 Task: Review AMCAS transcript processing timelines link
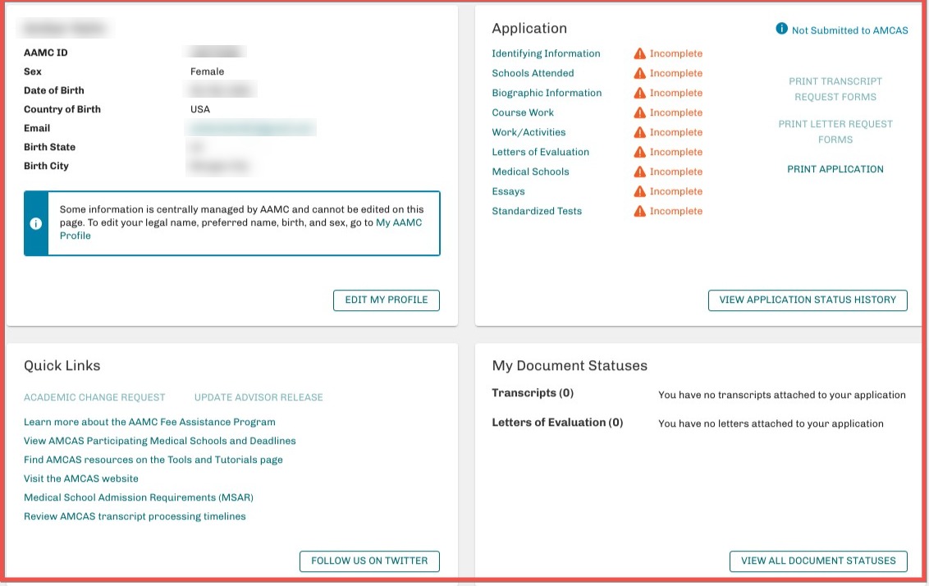(135, 517)
